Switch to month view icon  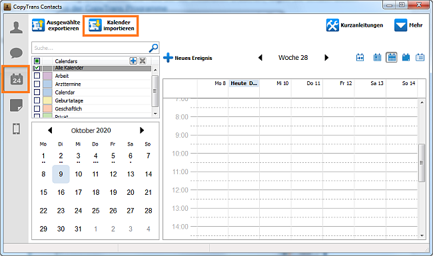[406, 57]
